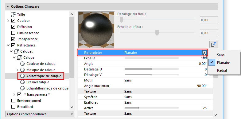This screenshot has height=119, width=241.
Task: Choose Radial in the projection popup
Action: click(222, 70)
